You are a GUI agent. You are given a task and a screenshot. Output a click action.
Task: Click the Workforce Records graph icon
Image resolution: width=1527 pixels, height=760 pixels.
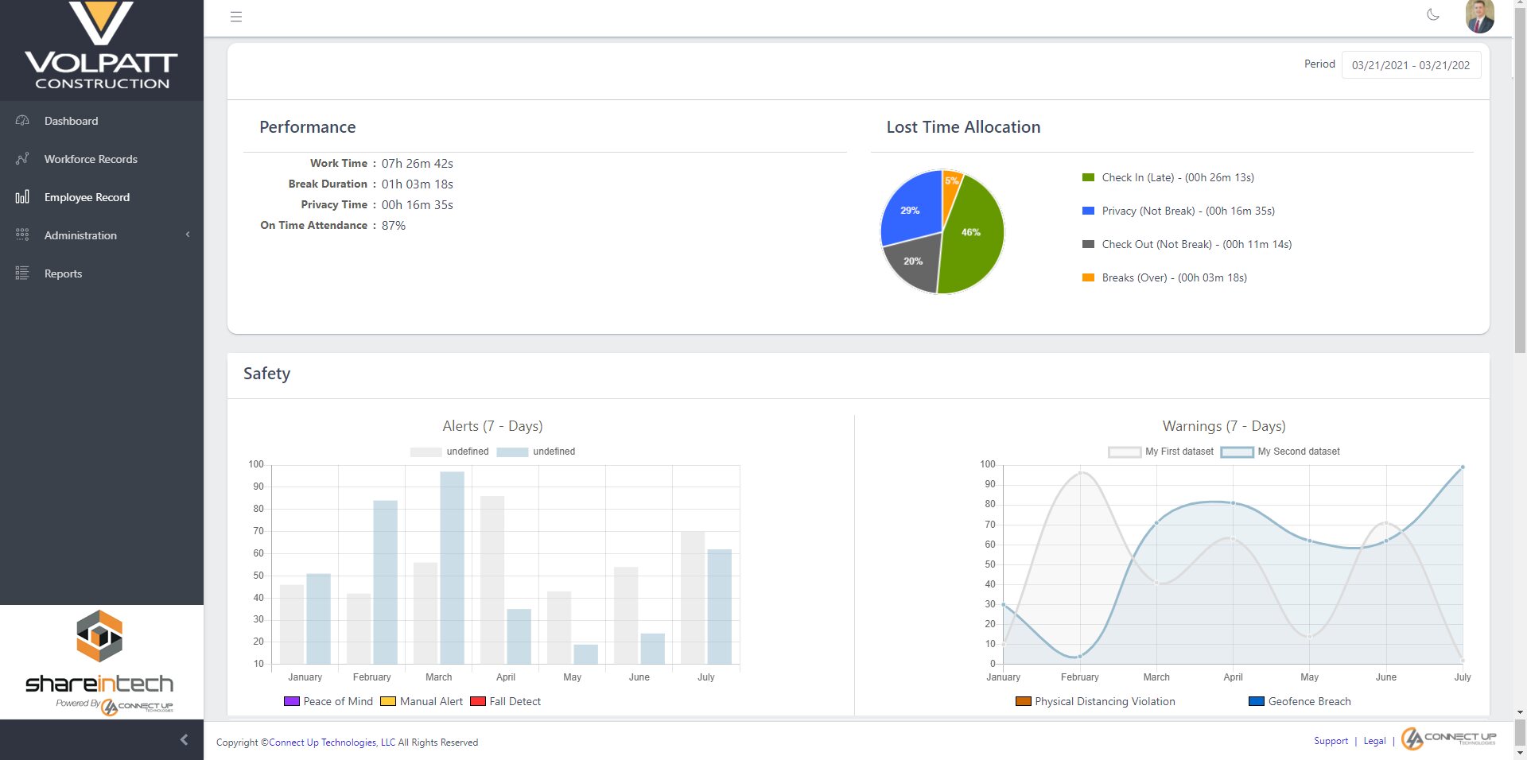(x=22, y=159)
